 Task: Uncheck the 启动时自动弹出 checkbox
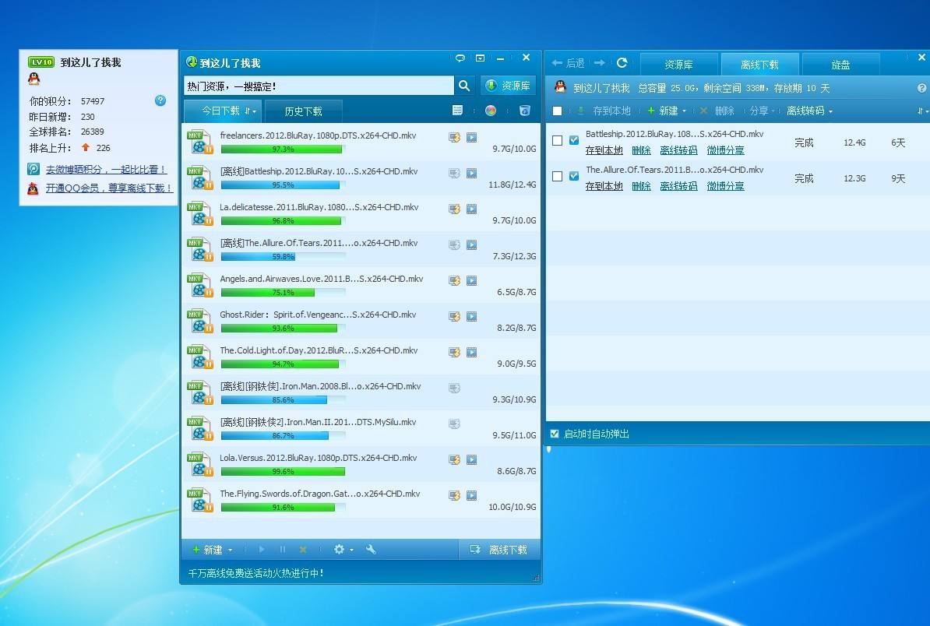[555, 434]
